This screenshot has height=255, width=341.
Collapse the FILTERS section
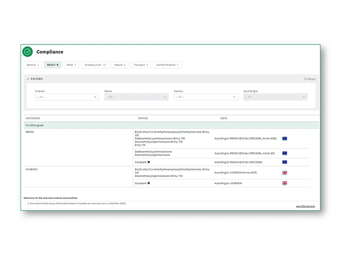(x=35, y=79)
